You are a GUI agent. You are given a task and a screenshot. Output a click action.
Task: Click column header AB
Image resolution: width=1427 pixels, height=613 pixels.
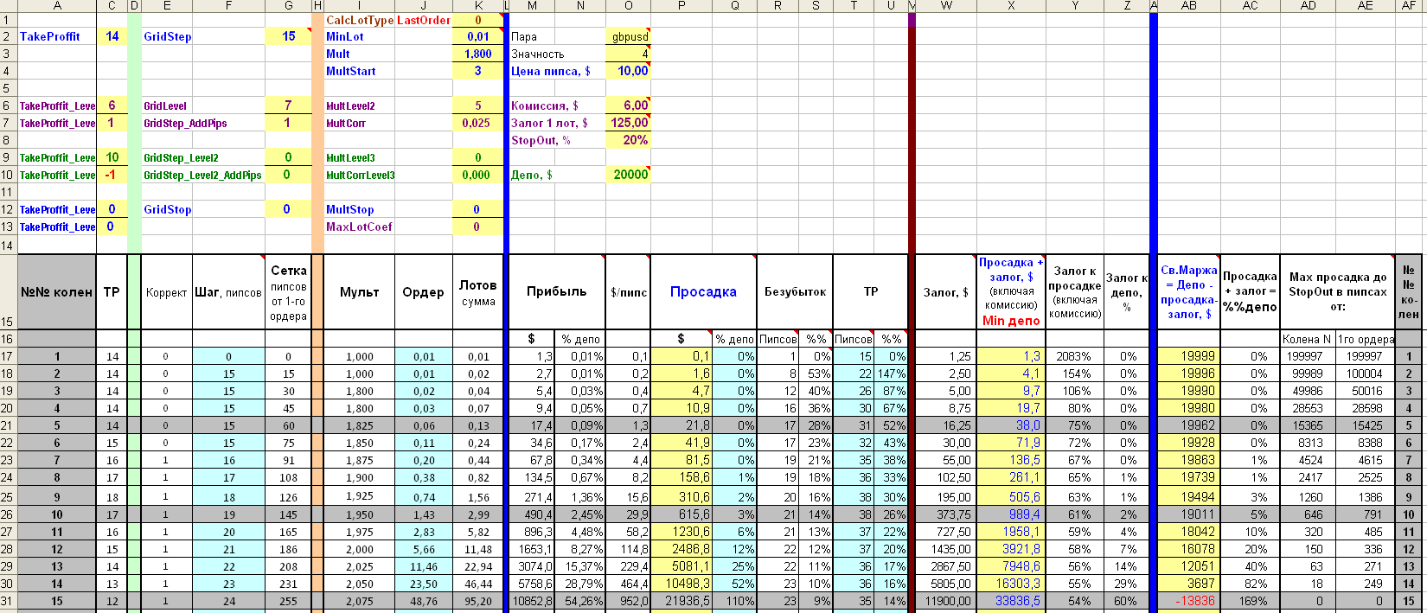[x=1188, y=6]
